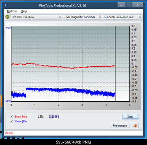Click the 0.5 axis value at top right
This screenshot has height=145, width=147.
pyautogui.click(x=133, y=26)
